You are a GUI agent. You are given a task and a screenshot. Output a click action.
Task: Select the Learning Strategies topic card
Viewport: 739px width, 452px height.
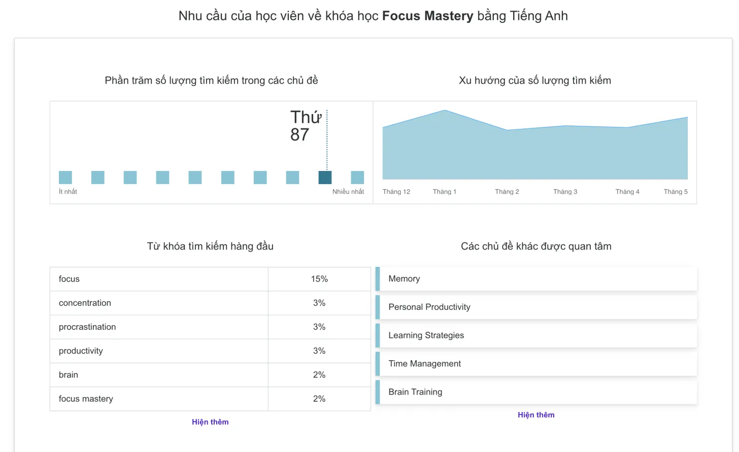coord(536,335)
